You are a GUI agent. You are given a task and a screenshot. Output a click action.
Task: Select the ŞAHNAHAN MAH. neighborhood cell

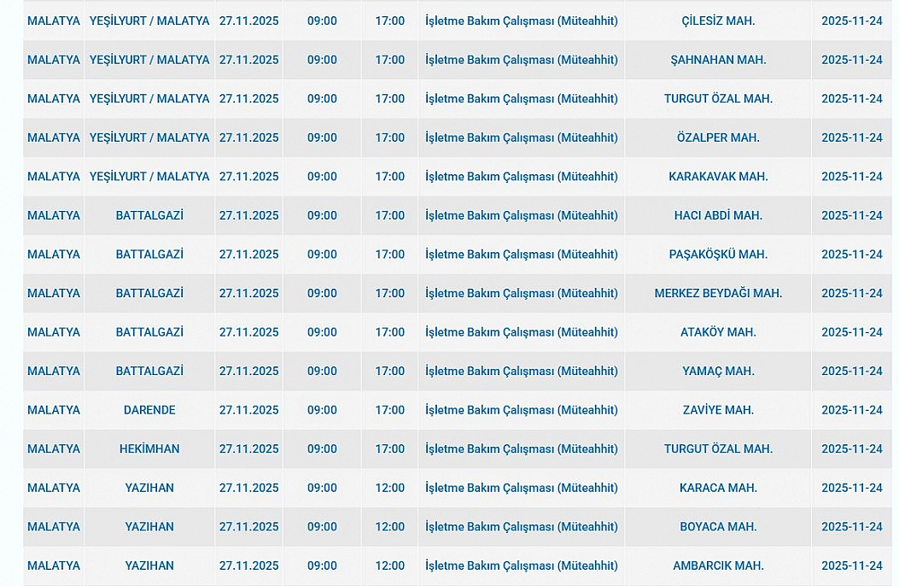pos(718,60)
